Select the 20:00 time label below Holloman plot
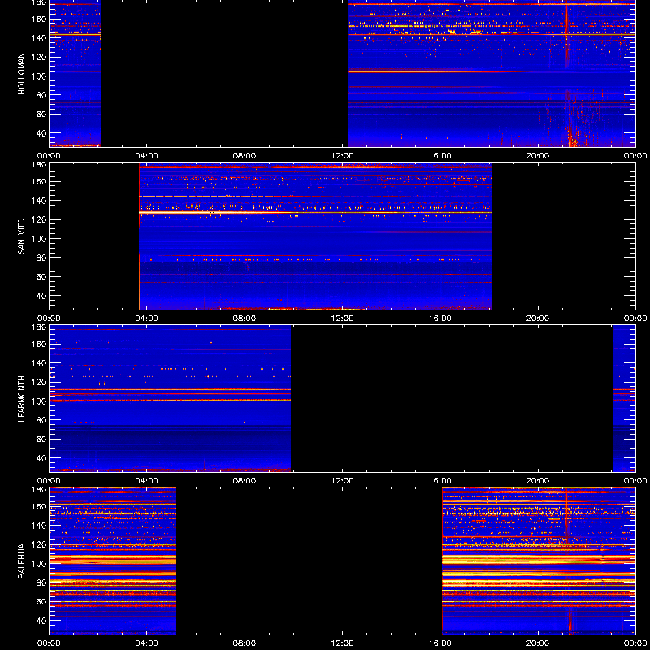 [x=538, y=156]
